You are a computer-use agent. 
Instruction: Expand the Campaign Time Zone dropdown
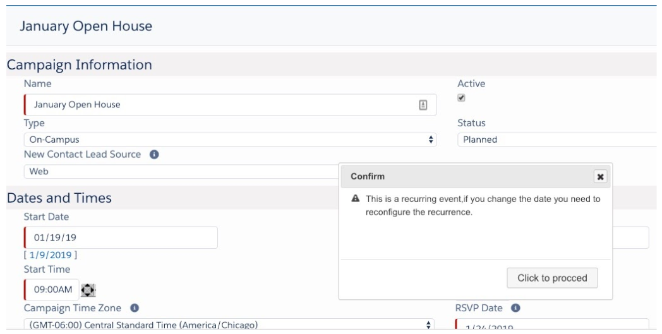pyautogui.click(x=230, y=325)
